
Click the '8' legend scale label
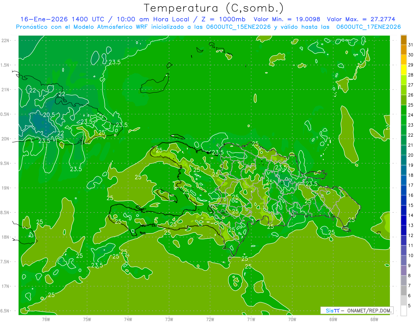[x=410, y=275]
